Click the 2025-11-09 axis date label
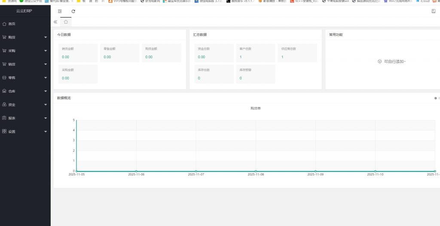 [315, 174]
